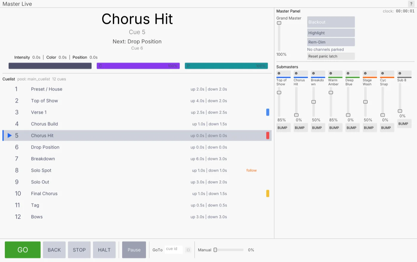Click the blue marker on Verse 1 cue
417x262 pixels.
point(268,112)
